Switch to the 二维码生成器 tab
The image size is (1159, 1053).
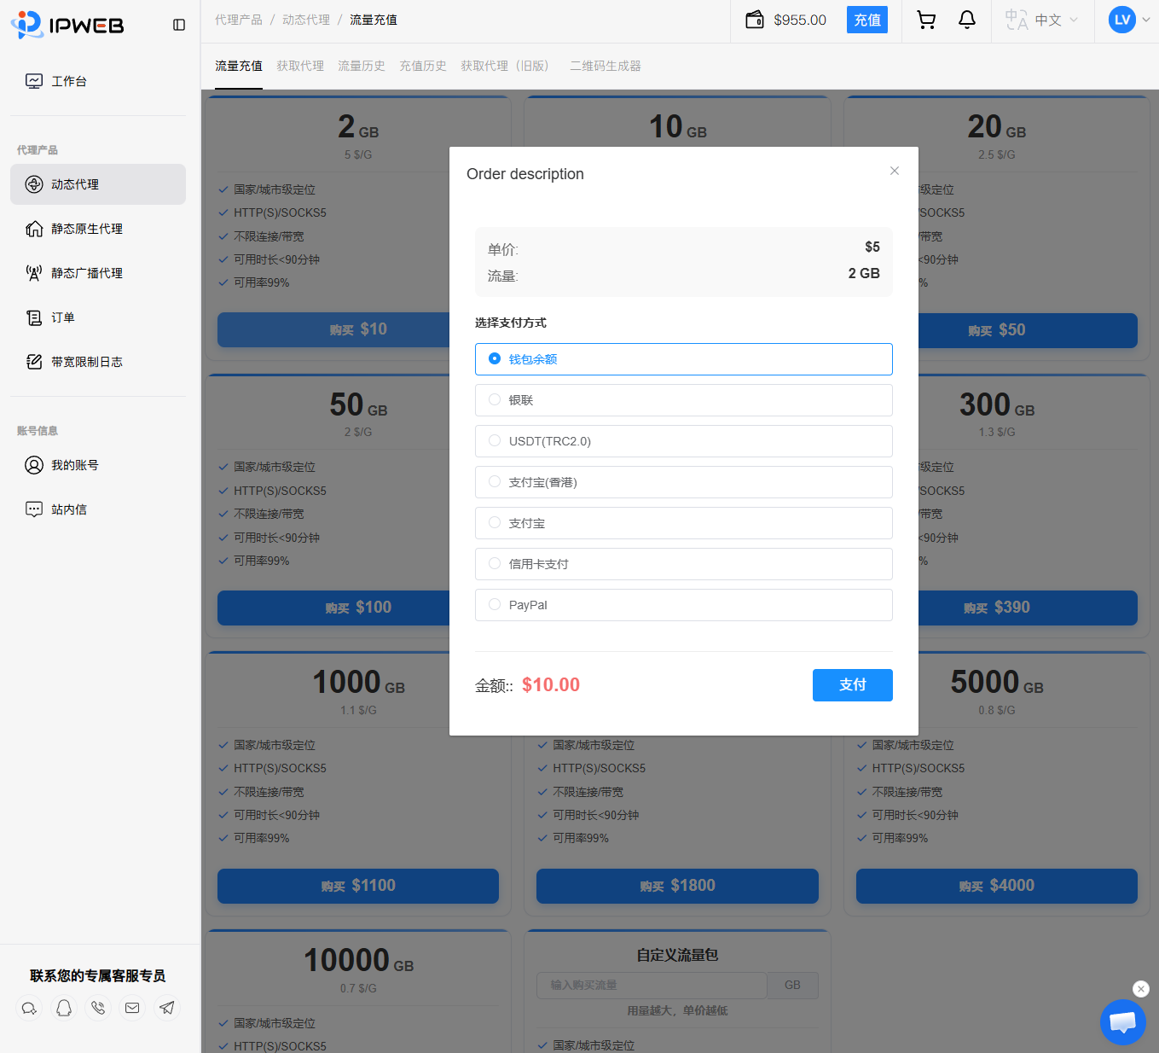click(606, 66)
